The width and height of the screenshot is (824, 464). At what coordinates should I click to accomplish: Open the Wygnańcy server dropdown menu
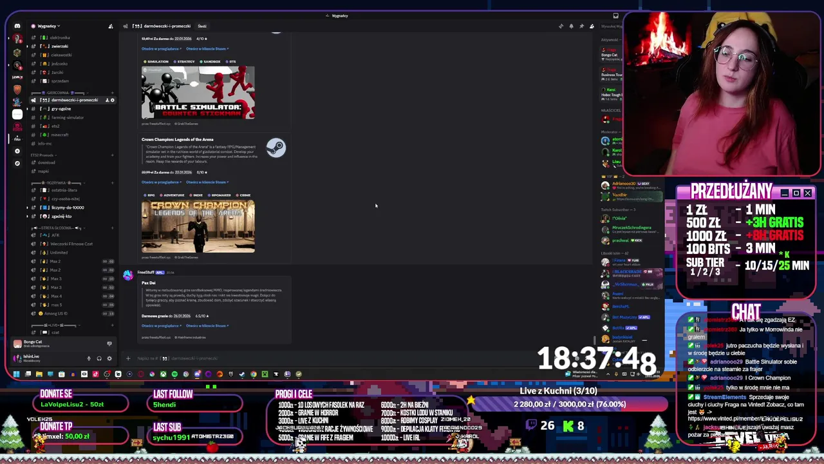pyautogui.click(x=49, y=26)
